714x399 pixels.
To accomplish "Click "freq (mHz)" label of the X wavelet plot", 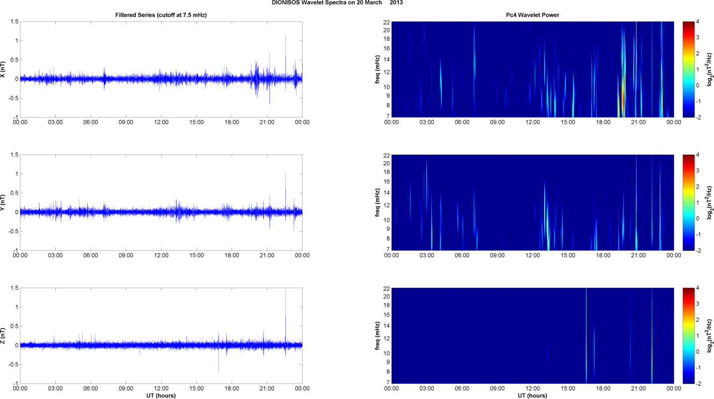I will pyautogui.click(x=377, y=70).
